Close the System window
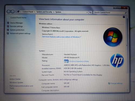Viewport: 135px width, 101px height. pyautogui.click(x=124, y=8)
